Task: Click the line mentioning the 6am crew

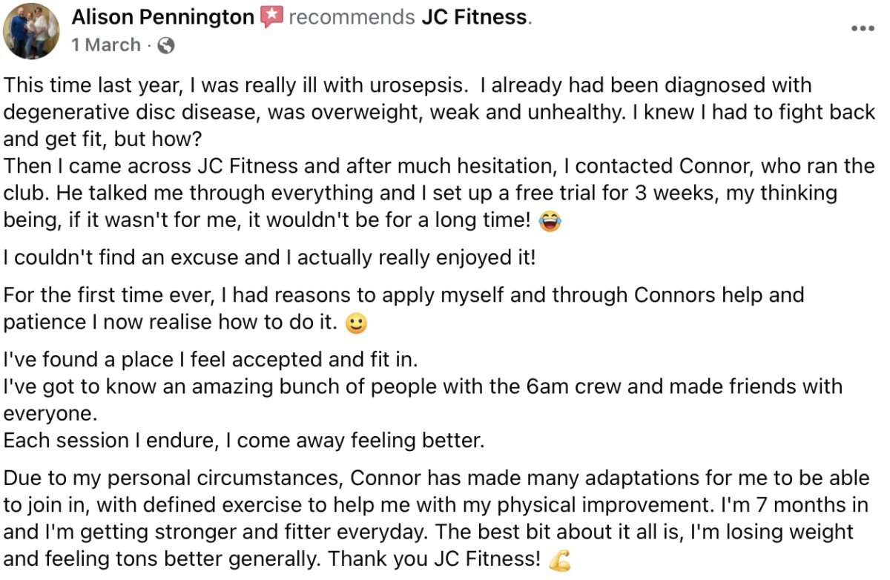Action: pos(423,386)
